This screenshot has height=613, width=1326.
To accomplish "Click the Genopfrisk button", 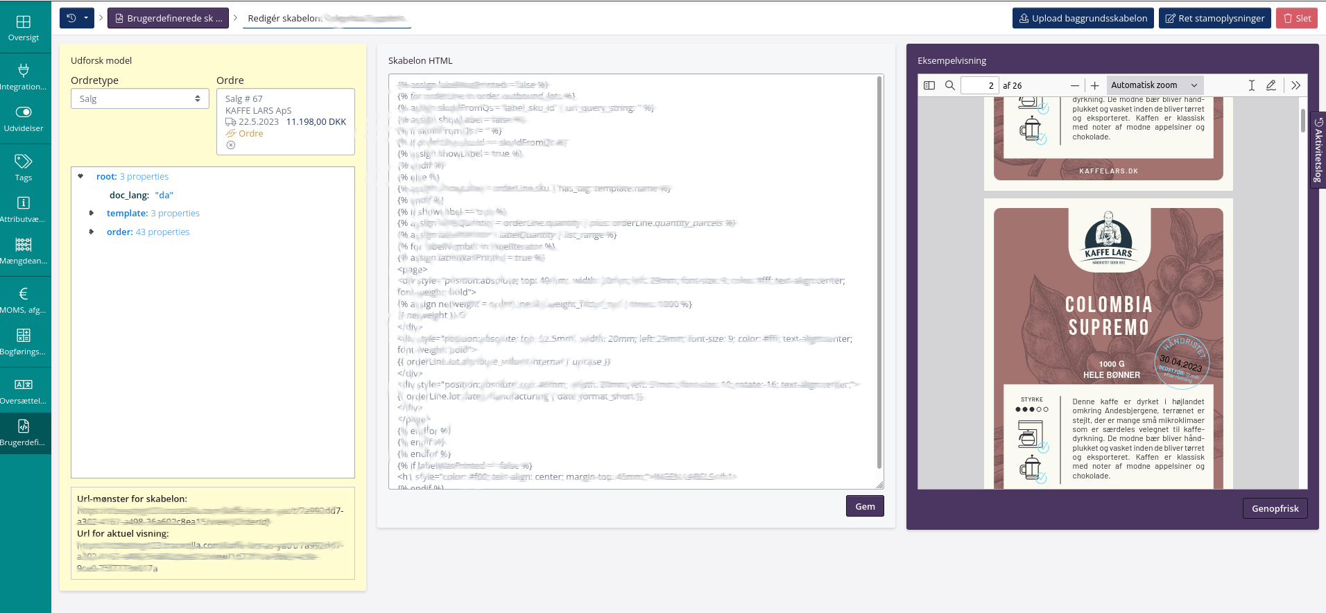I will click(x=1275, y=508).
